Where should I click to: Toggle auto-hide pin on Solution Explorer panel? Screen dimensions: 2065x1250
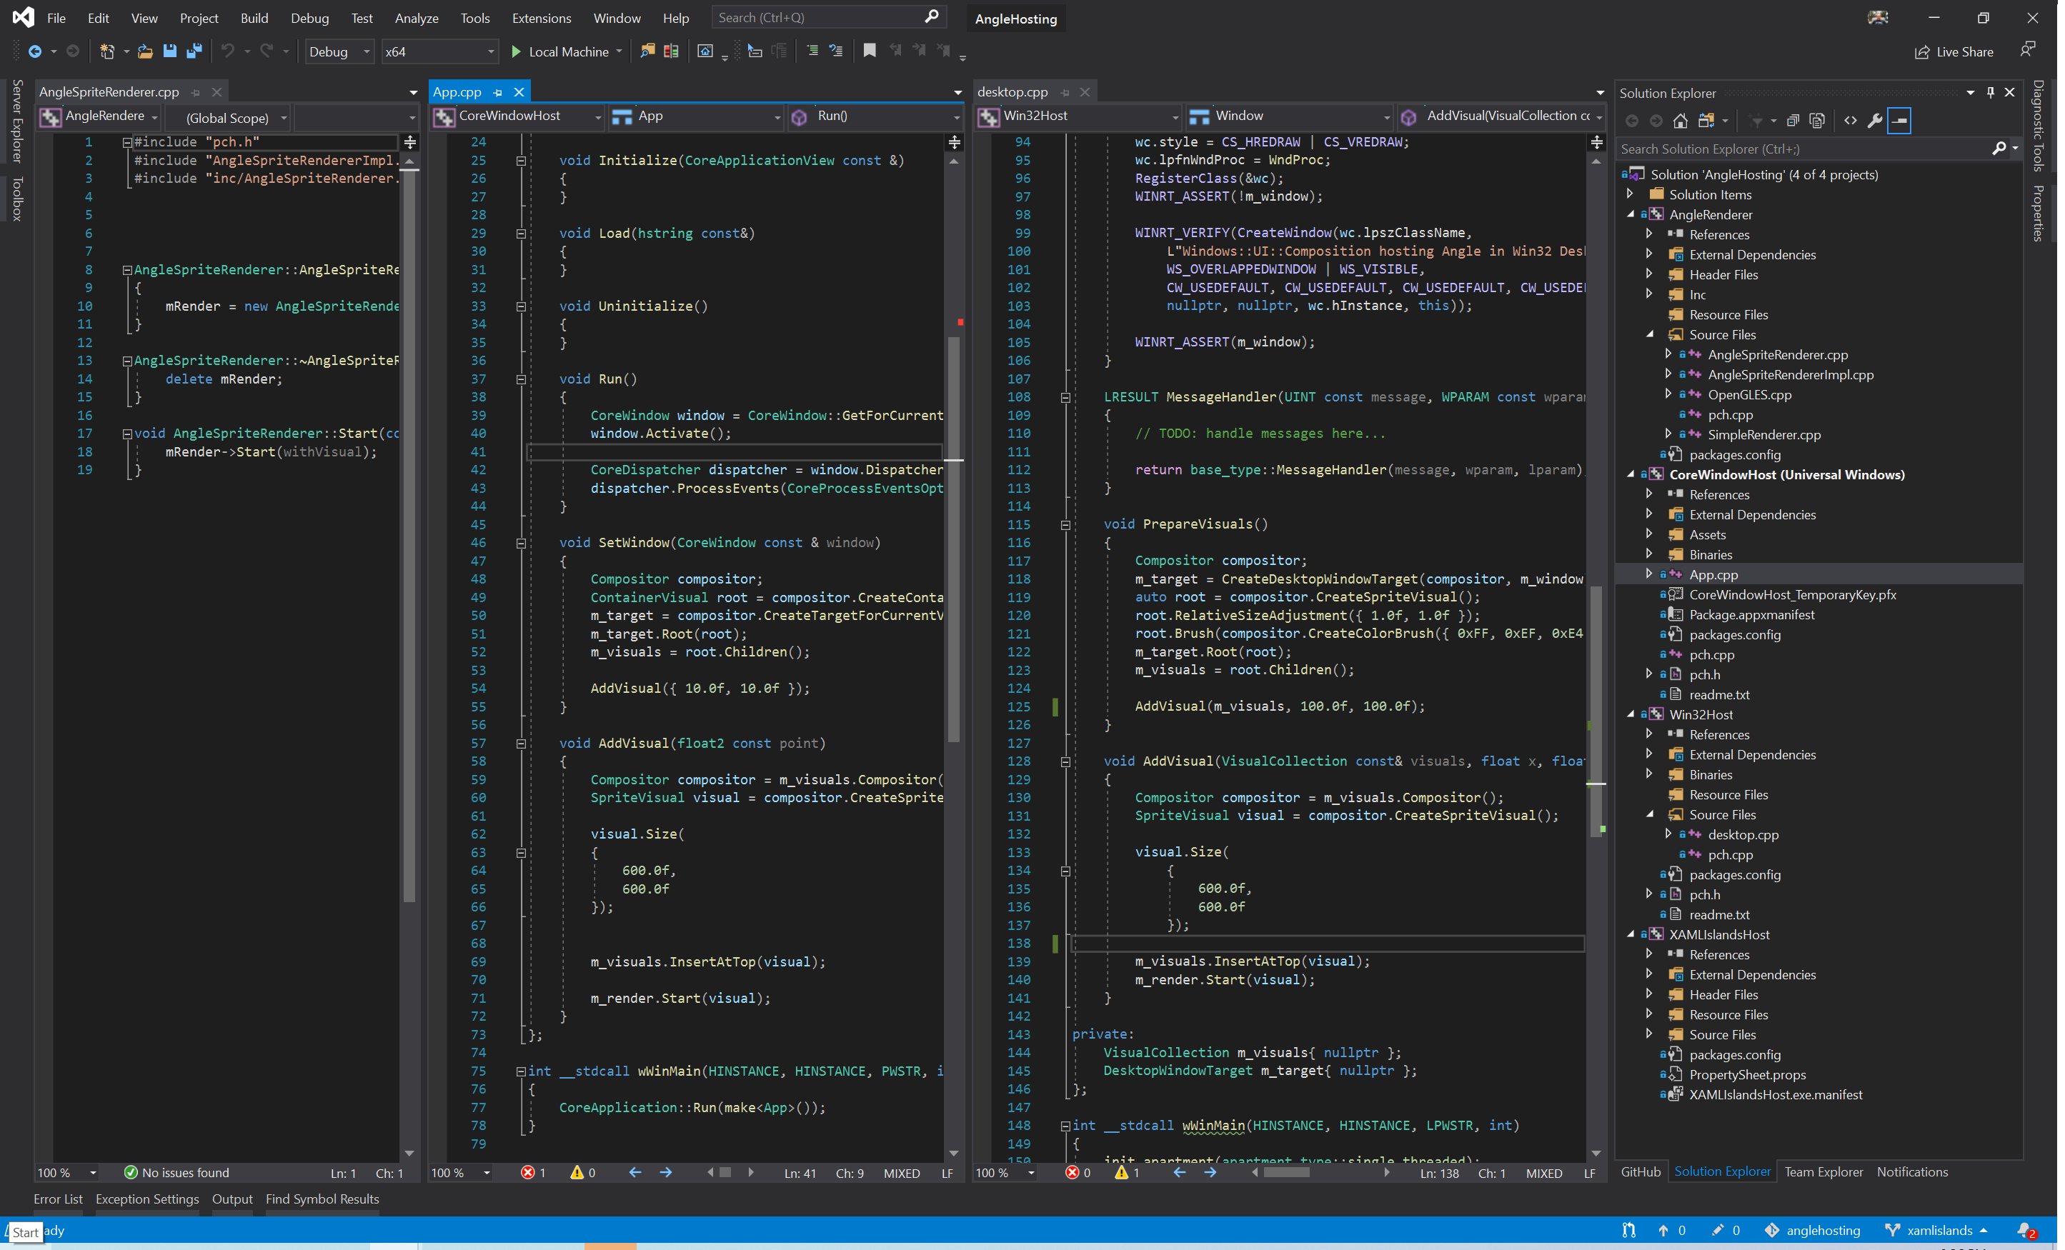coord(1991,92)
